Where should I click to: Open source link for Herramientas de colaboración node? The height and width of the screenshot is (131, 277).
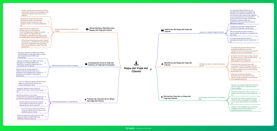click(x=48, y=33)
